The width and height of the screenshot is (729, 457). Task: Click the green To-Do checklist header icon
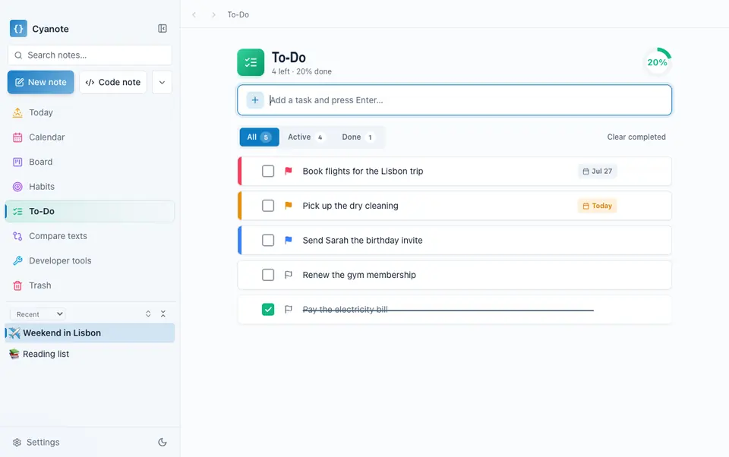(x=251, y=62)
